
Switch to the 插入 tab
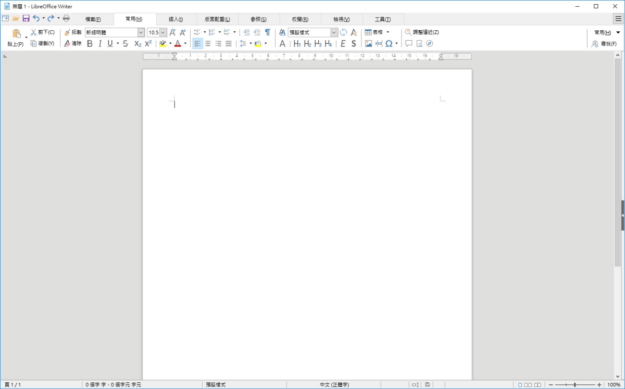pos(176,19)
